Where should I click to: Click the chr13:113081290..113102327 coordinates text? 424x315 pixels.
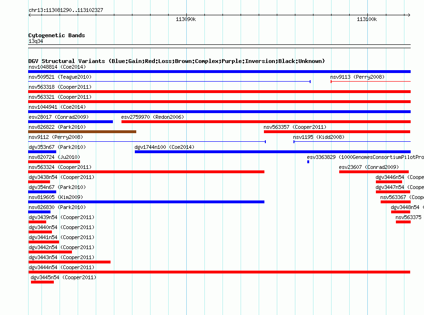point(66,10)
